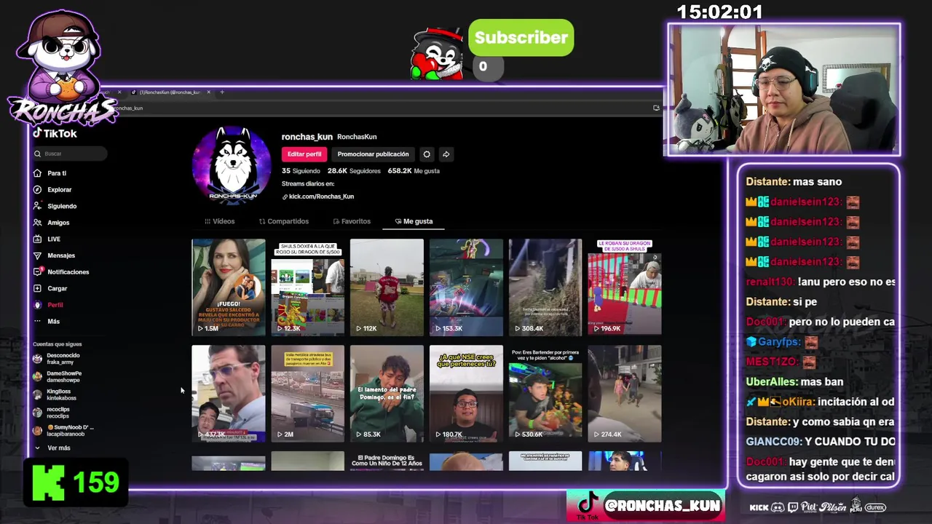Screen dimensions: 932x524
Task: Open the Bartender video with 530.6K views
Action: [x=545, y=394]
